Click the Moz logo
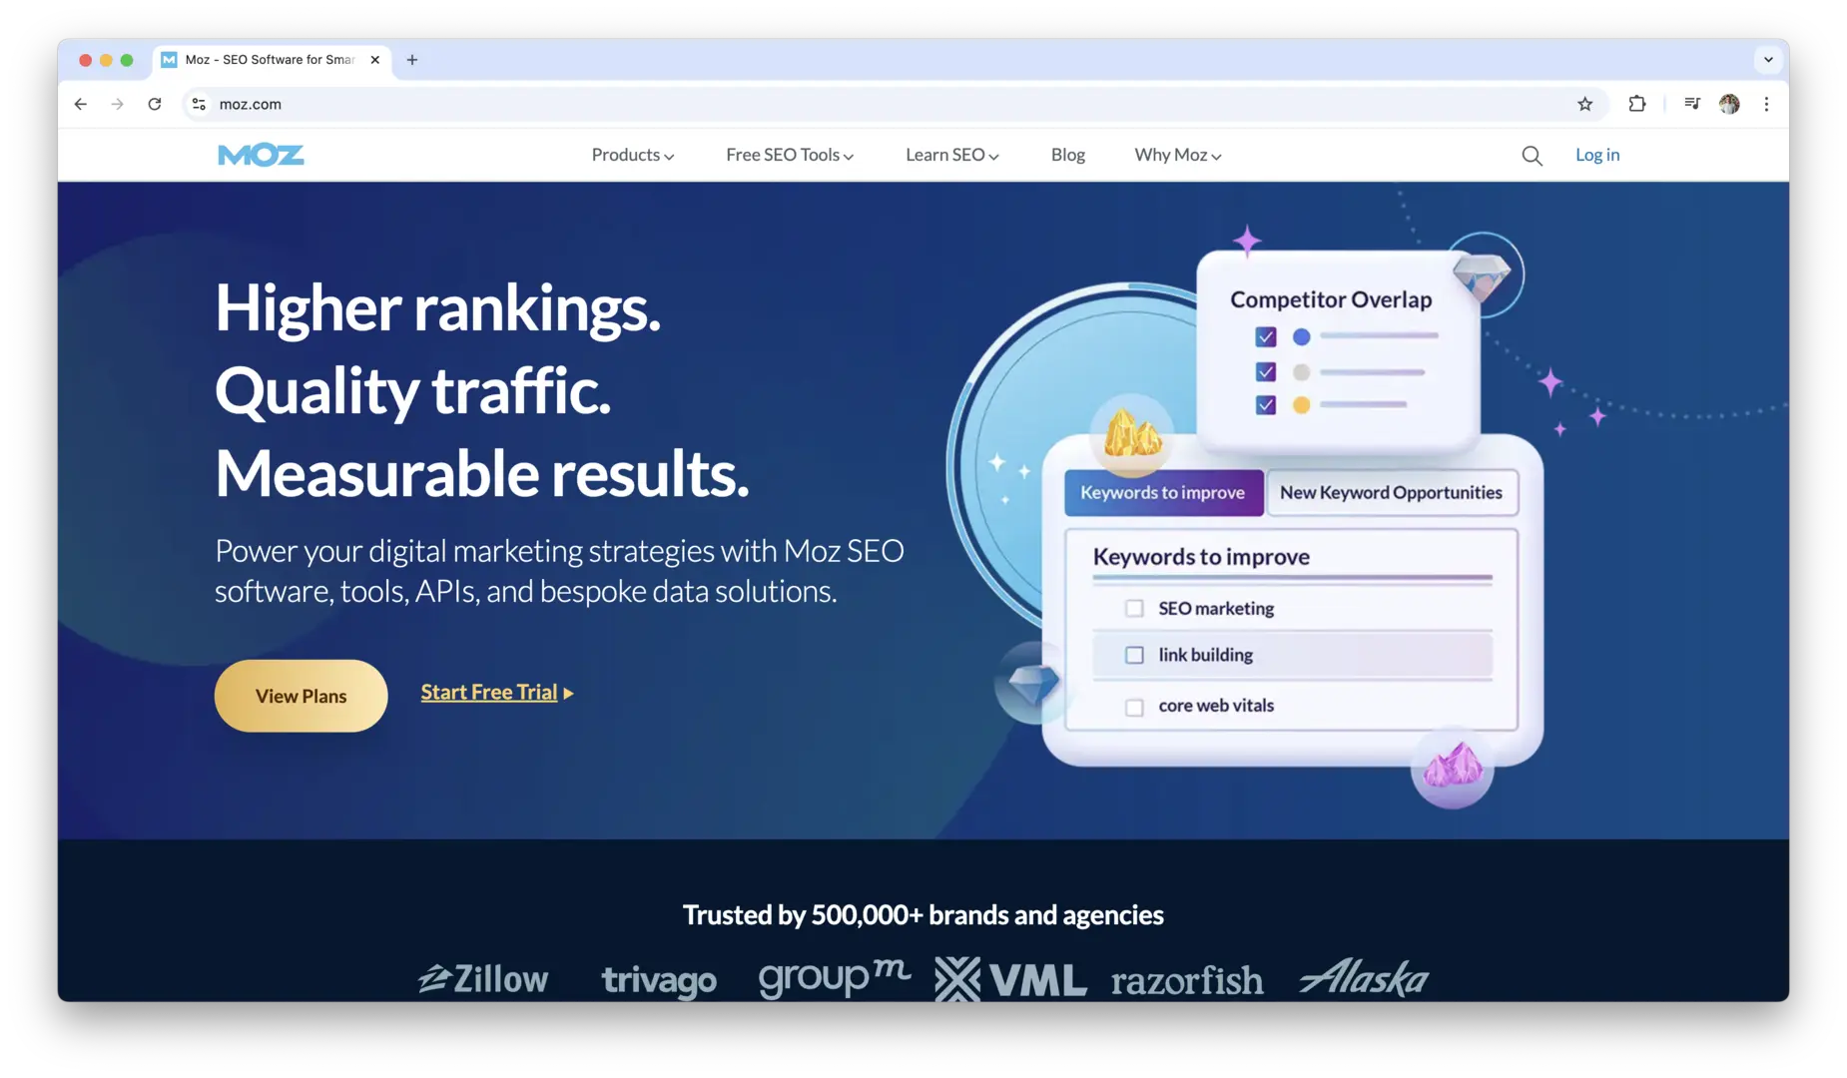Screen dimensions: 1847x1078 tap(261, 155)
